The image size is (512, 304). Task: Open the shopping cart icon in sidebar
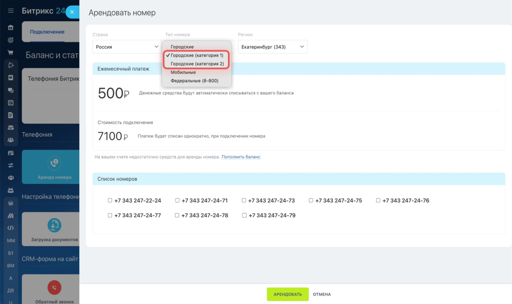(x=11, y=52)
